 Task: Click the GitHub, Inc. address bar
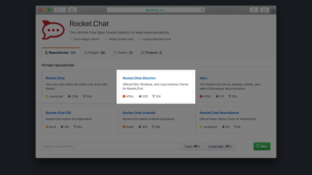click(x=156, y=10)
